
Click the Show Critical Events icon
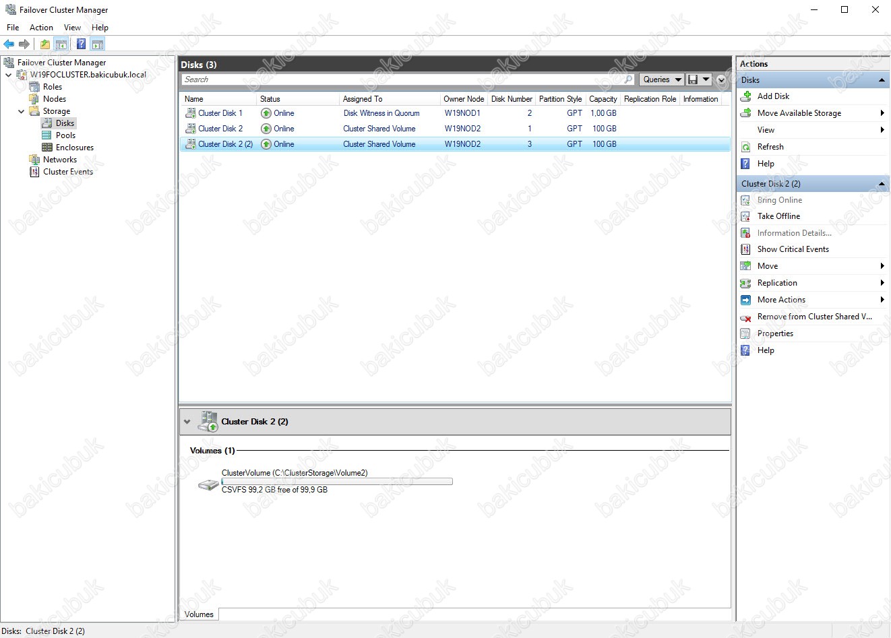click(745, 249)
